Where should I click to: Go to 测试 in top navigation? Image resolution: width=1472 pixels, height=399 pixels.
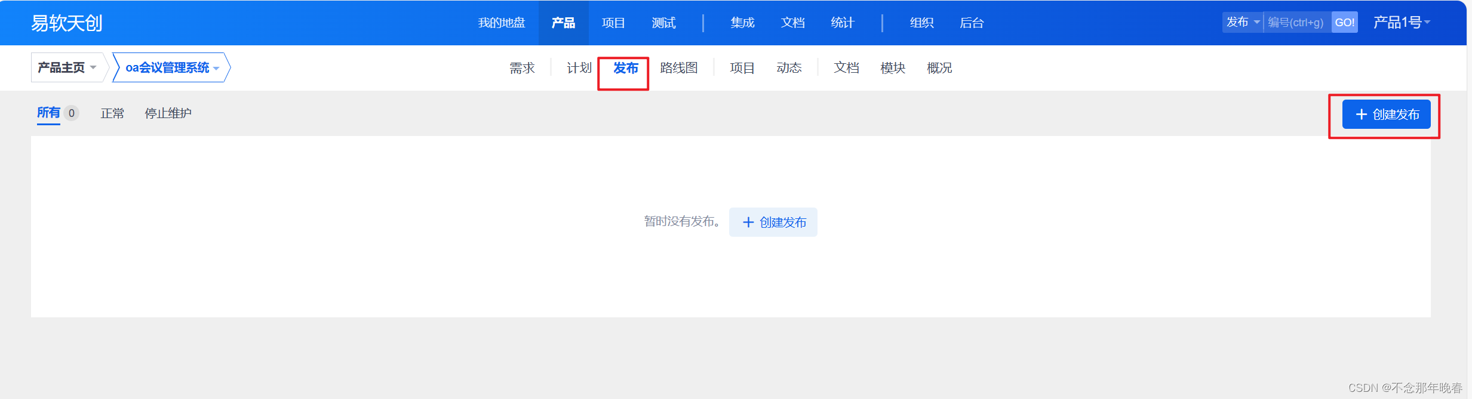[x=663, y=23]
